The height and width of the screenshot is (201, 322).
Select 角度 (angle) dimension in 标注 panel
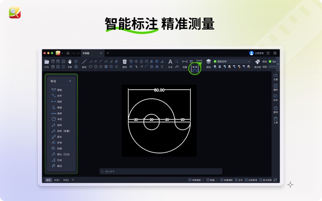pyautogui.click(x=57, y=107)
